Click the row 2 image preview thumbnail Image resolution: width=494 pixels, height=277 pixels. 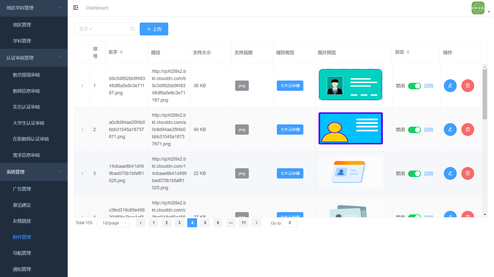coord(350,128)
